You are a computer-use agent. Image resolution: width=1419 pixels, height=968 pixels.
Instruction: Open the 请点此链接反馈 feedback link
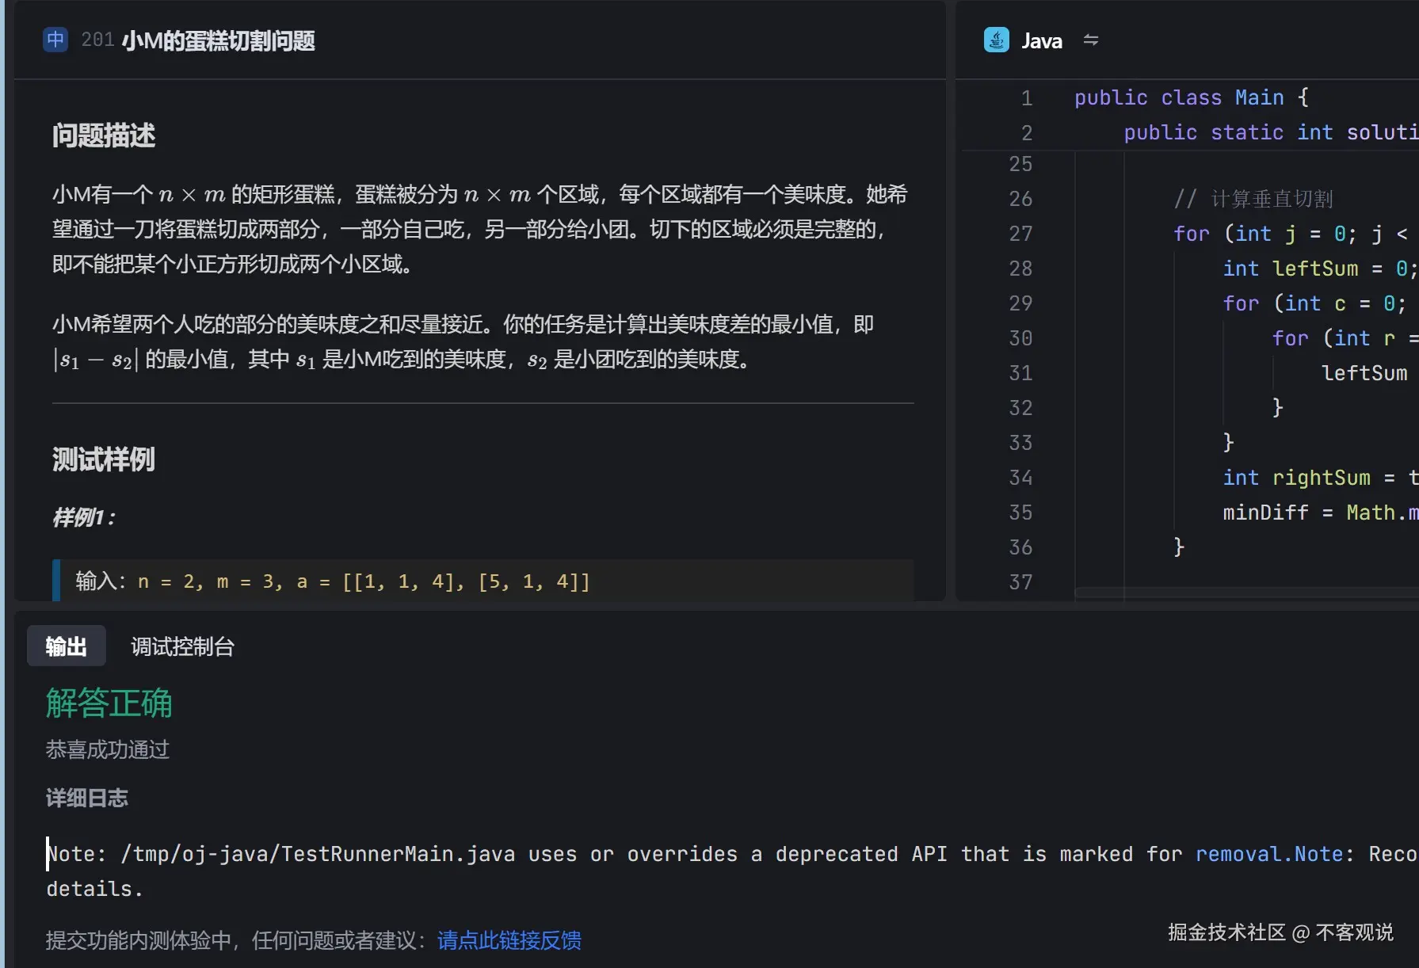click(x=509, y=940)
